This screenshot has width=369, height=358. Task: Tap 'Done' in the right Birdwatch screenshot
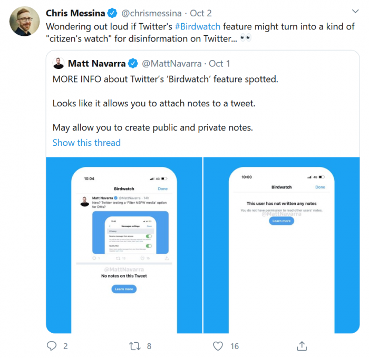[320, 187]
